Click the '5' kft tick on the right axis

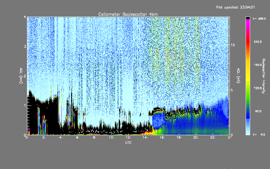tap(232, 90)
